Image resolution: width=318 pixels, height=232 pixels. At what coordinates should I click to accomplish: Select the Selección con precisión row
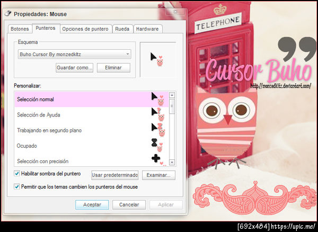[x=92, y=160]
